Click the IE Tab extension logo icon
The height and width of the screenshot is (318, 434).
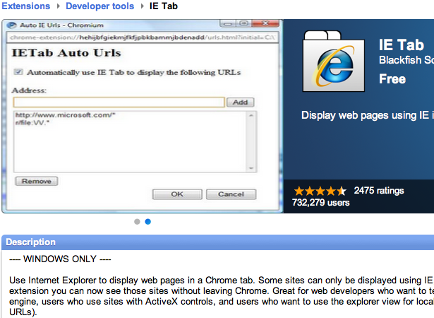point(334,61)
